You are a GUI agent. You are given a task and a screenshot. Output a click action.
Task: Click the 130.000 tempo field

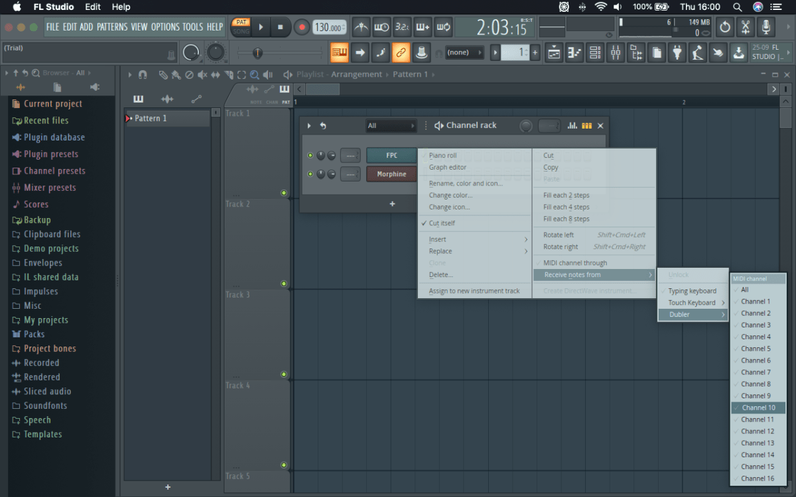[x=328, y=27]
